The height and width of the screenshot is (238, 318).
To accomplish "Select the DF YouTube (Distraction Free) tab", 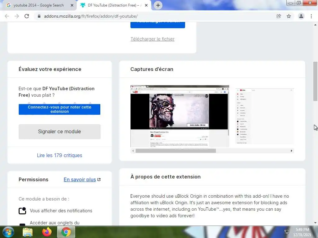I will [x=114, y=5].
